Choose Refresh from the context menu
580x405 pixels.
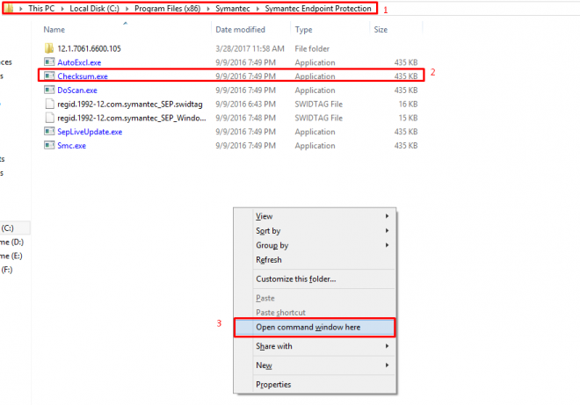(315, 260)
